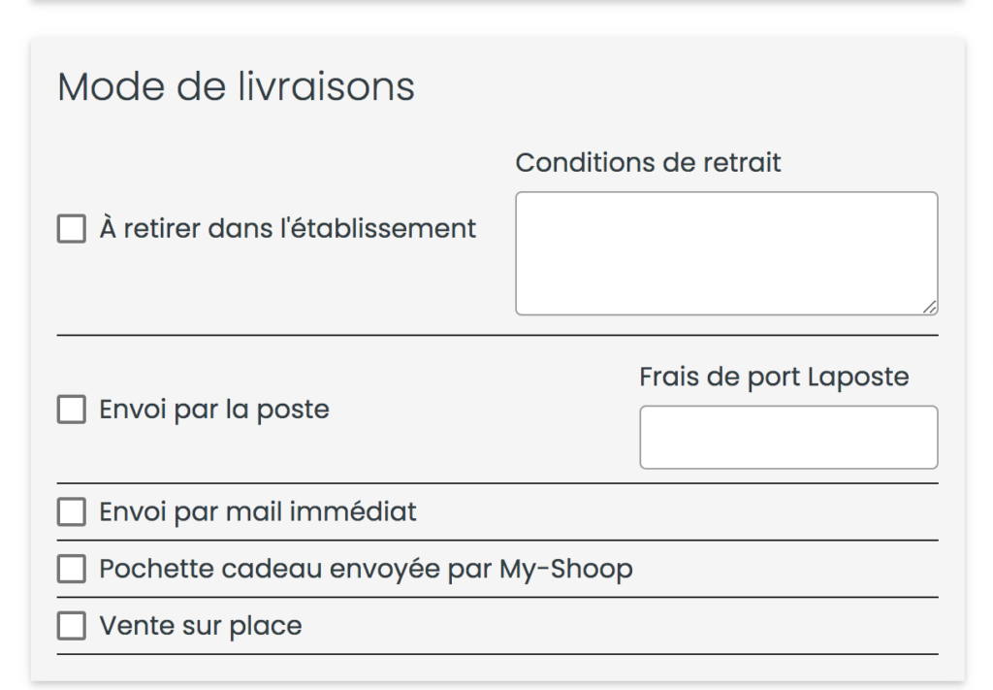Screen dimensions: 993x690
Task: Toggle Pochette cadeau envoyée par My-Shoop checkbox
Action: point(72,569)
